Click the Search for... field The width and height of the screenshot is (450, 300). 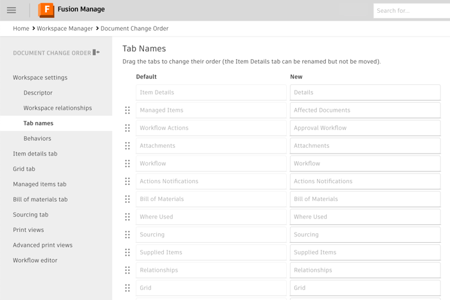coord(411,11)
